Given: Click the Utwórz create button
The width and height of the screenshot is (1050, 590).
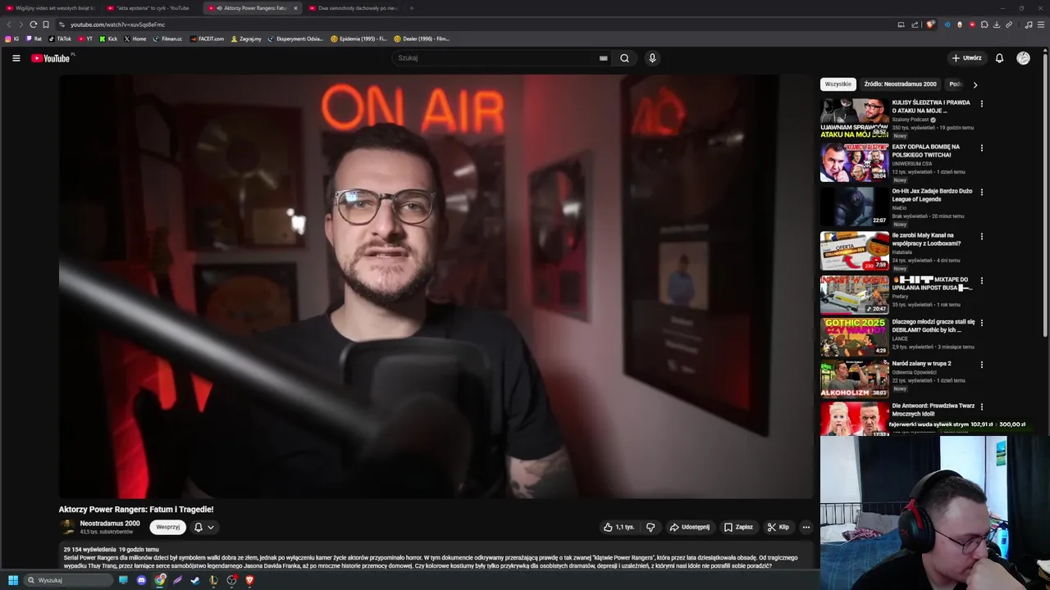Looking at the screenshot, I should click(x=966, y=58).
